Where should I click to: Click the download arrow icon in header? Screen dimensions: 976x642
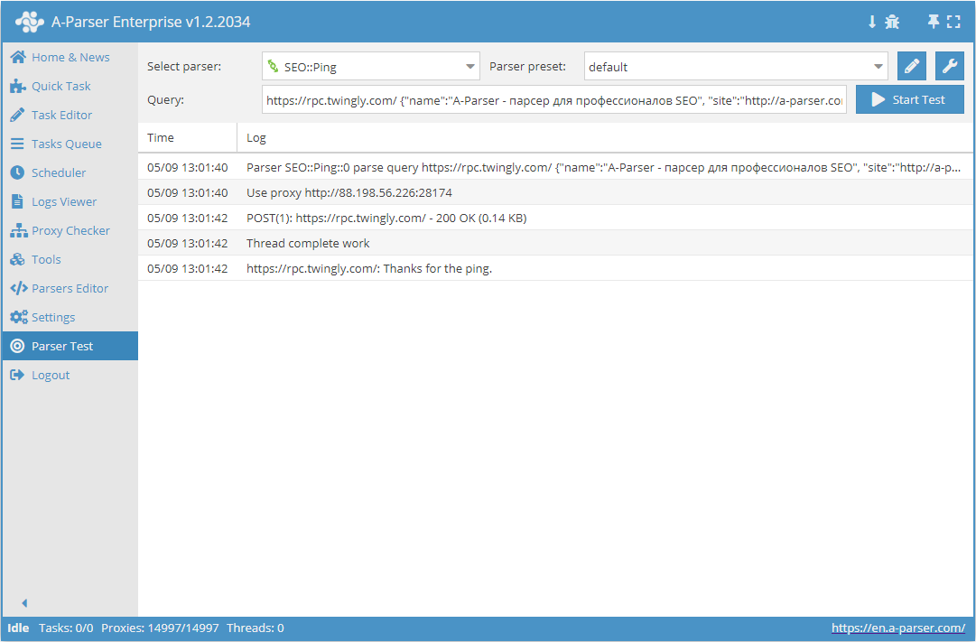pyautogui.click(x=872, y=22)
